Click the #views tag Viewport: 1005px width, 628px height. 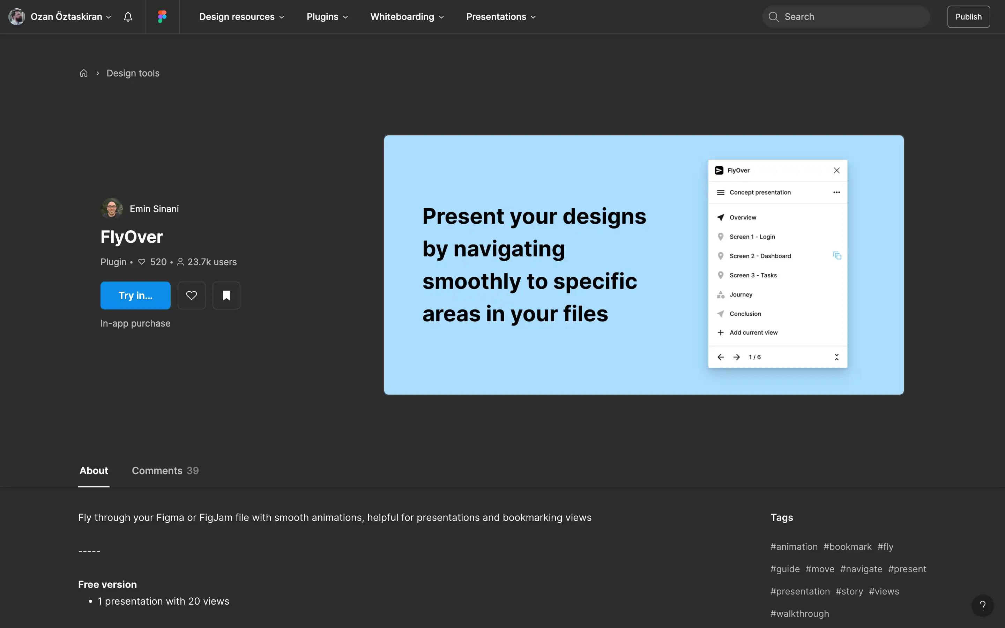coord(884,591)
